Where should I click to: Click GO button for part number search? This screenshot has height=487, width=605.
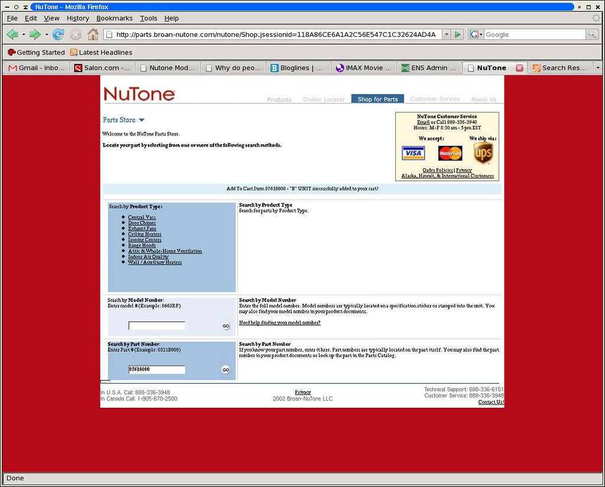click(226, 370)
